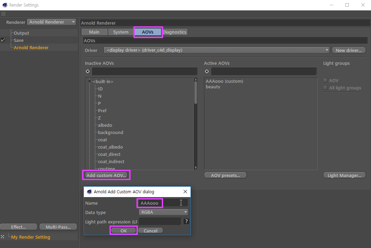Viewport: 371px width, 248px height.
Task: Cancel the custom AOV dialog
Action: 150,230
